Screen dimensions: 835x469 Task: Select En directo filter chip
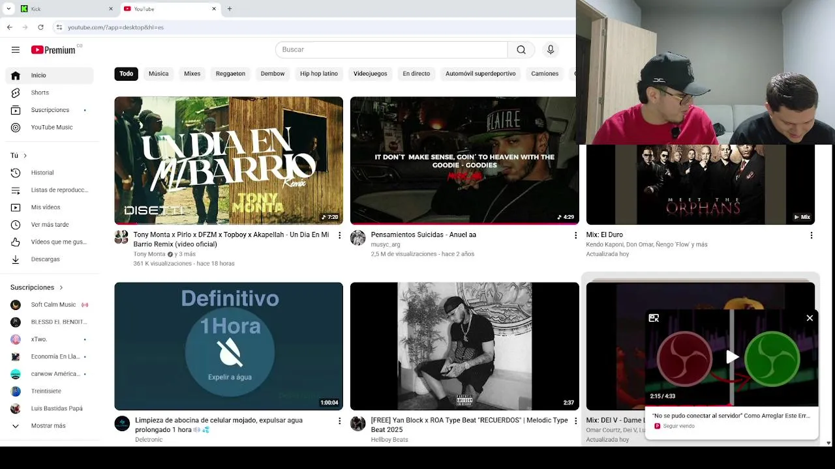pos(416,74)
